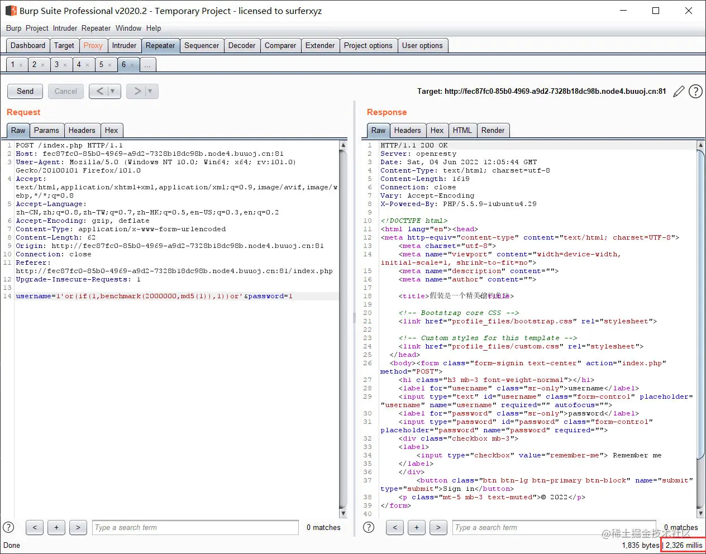Click the edit target pencil icon
The width and height of the screenshot is (706, 554).
pyautogui.click(x=679, y=91)
